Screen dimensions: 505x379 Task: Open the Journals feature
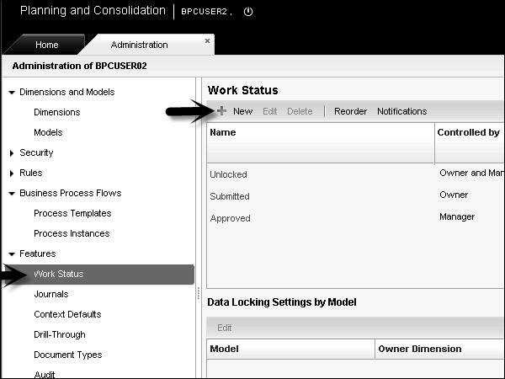tap(50, 294)
